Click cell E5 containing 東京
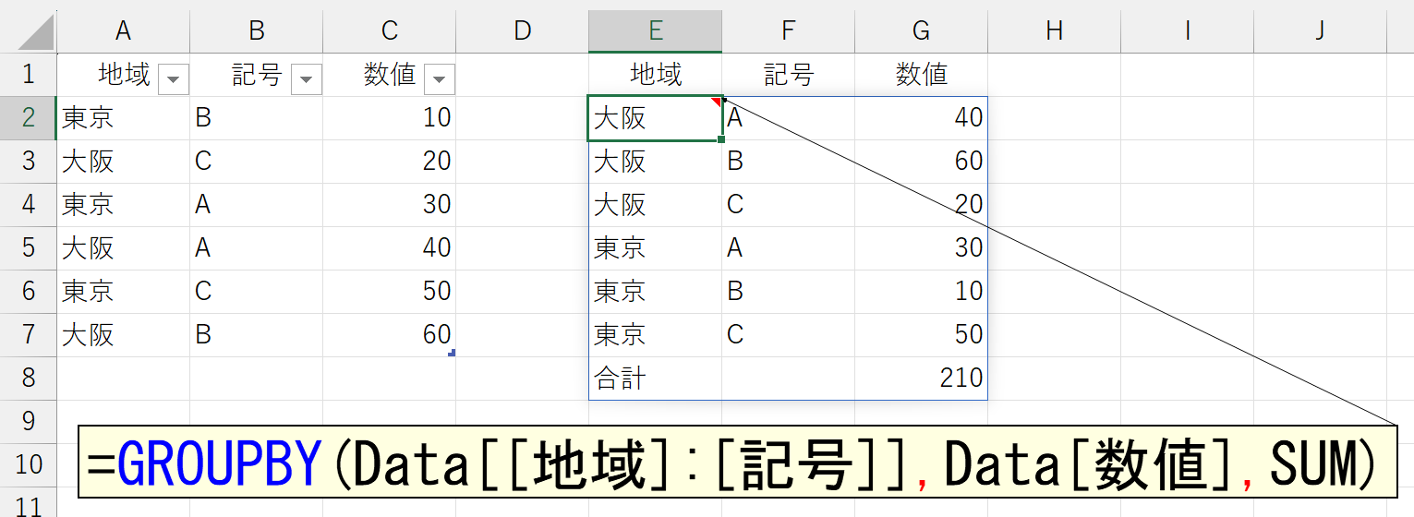Screen dimensions: 1414x517 pos(656,248)
